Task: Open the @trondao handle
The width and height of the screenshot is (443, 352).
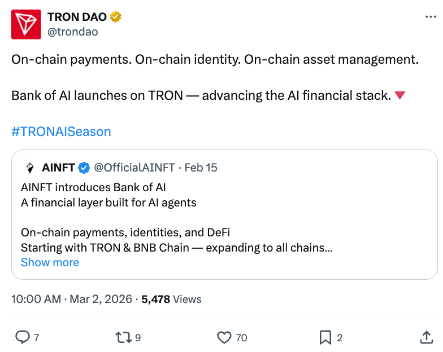Action: click(x=72, y=32)
